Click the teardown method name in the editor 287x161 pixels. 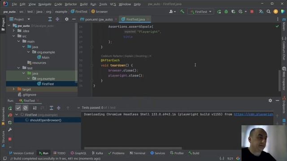click(x=118, y=65)
